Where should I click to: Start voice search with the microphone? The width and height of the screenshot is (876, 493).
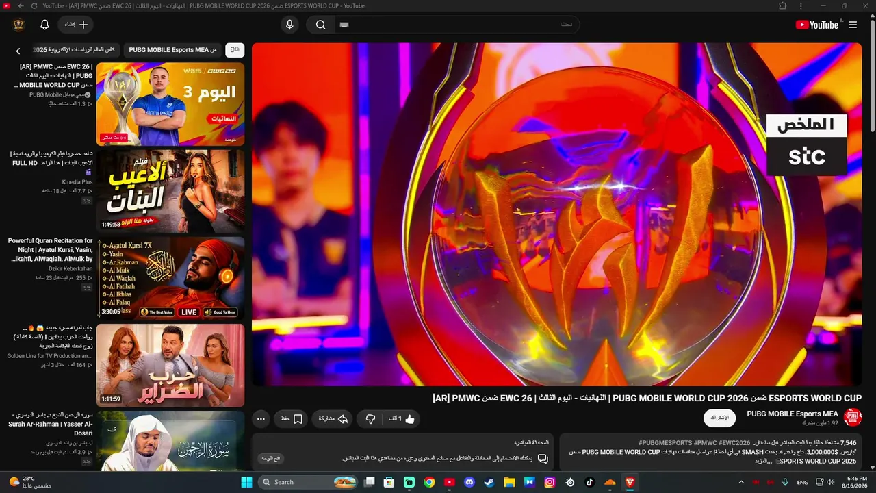(x=289, y=25)
